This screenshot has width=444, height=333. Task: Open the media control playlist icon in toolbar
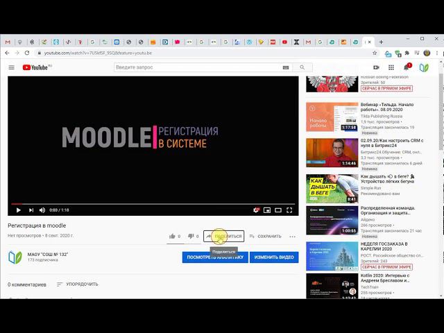click(x=416, y=53)
